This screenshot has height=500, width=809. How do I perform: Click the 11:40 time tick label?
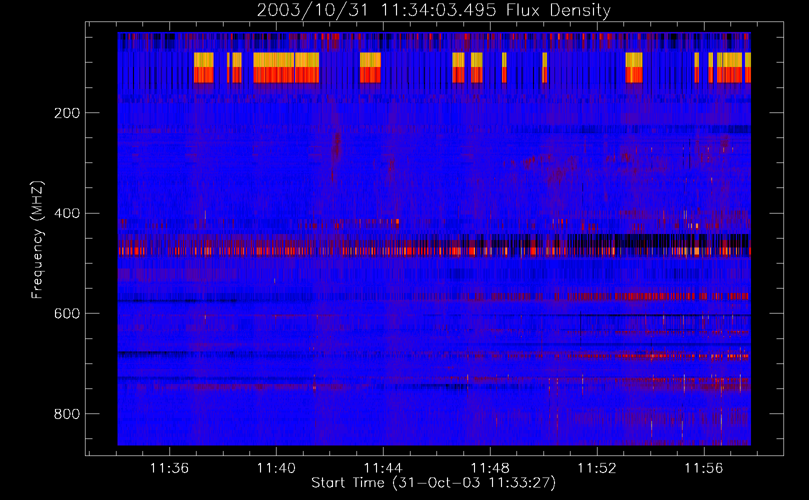[276, 468]
